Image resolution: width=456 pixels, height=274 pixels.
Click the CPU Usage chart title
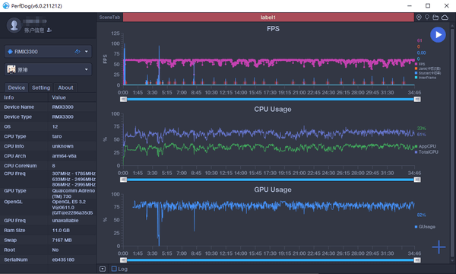click(273, 109)
